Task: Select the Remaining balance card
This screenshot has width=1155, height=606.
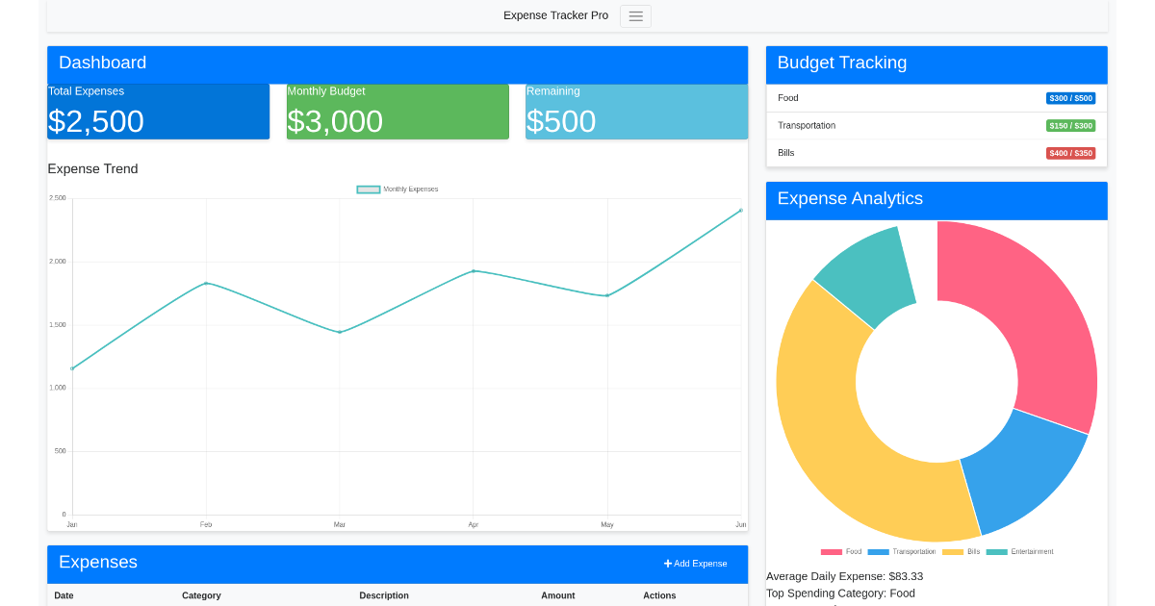Action: coord(636,111)
